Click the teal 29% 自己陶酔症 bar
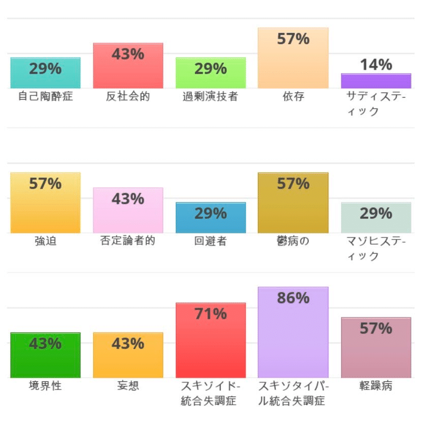Screen dimensions: 421x421 (45, 73)
